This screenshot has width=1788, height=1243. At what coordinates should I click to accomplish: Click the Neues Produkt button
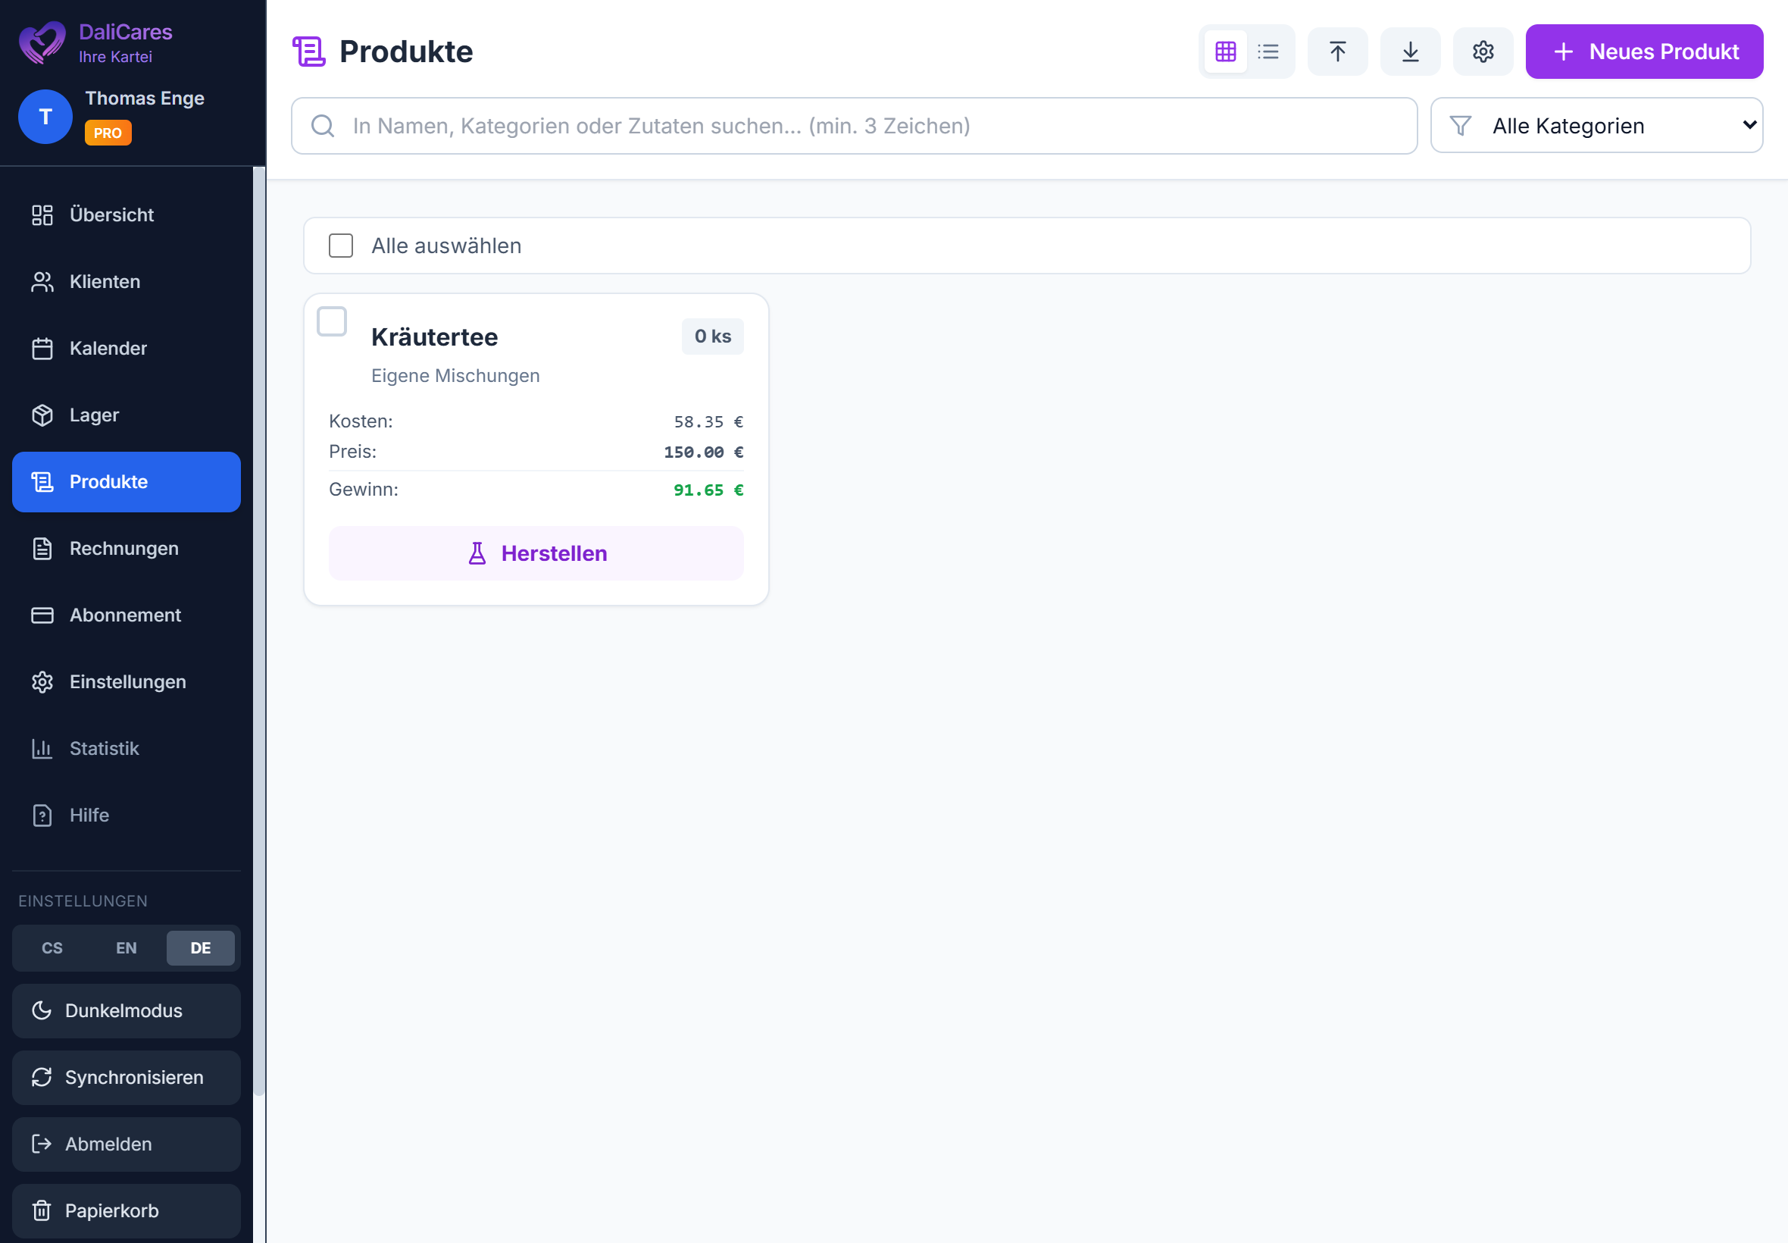[1644, 52]
